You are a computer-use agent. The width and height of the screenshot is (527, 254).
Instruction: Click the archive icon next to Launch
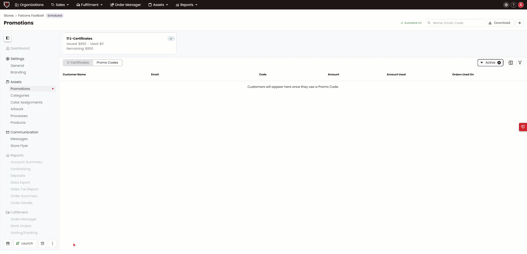click(43, 244)
